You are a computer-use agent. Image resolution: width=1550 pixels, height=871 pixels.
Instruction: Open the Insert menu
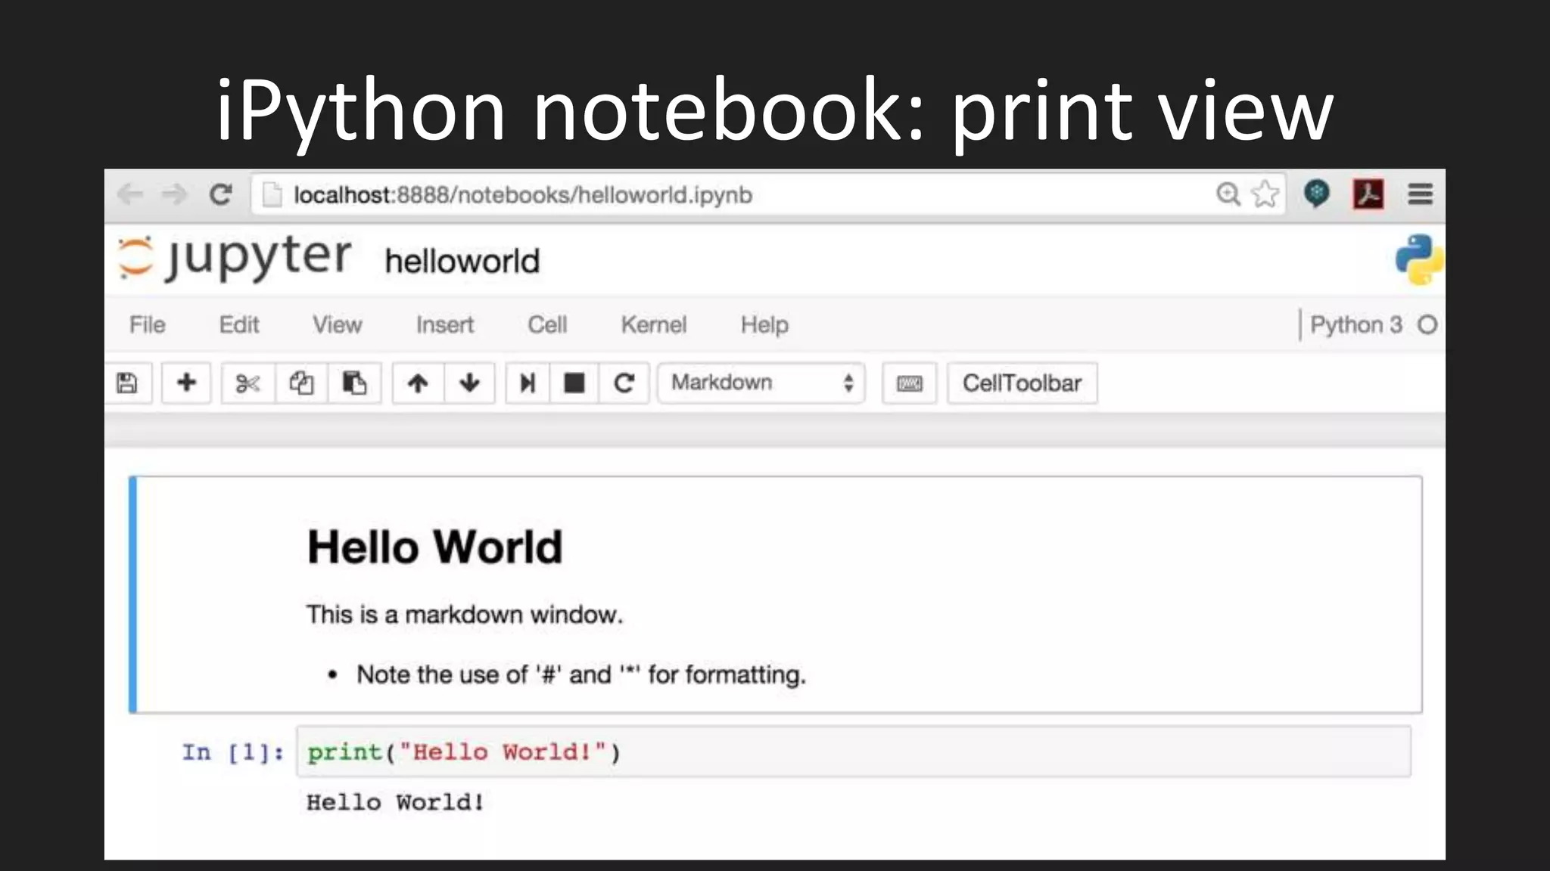445,325
